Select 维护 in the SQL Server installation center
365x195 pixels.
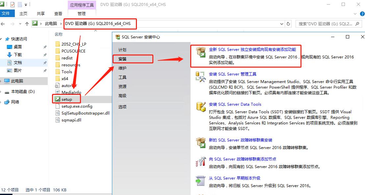(x=122, y=68)
